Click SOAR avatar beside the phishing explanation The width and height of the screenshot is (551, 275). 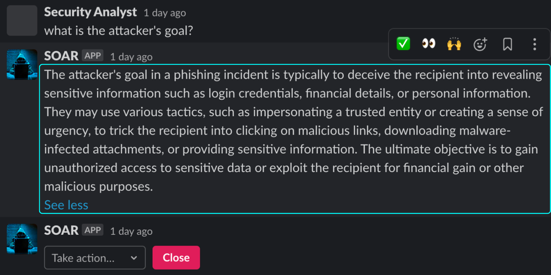pyautogui.click(x=22, y=64)
